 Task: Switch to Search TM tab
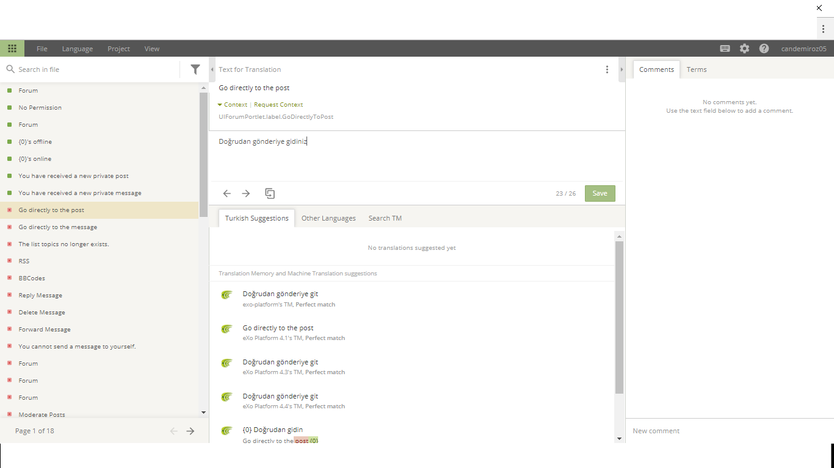coord(385,218)
